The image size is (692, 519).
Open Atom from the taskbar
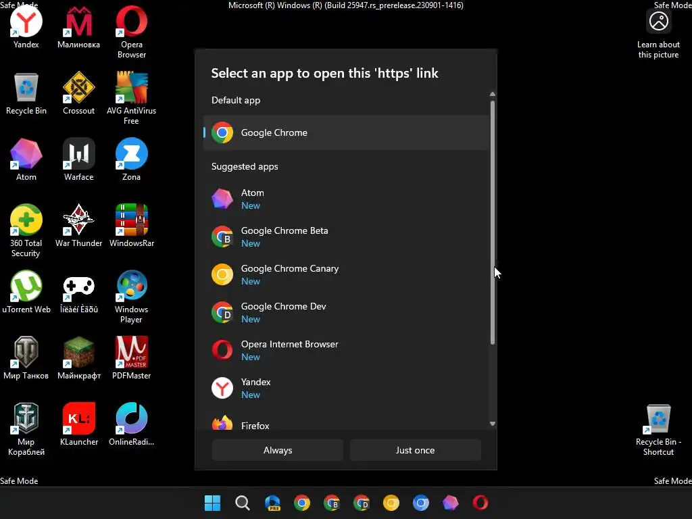tap(451, 503)
